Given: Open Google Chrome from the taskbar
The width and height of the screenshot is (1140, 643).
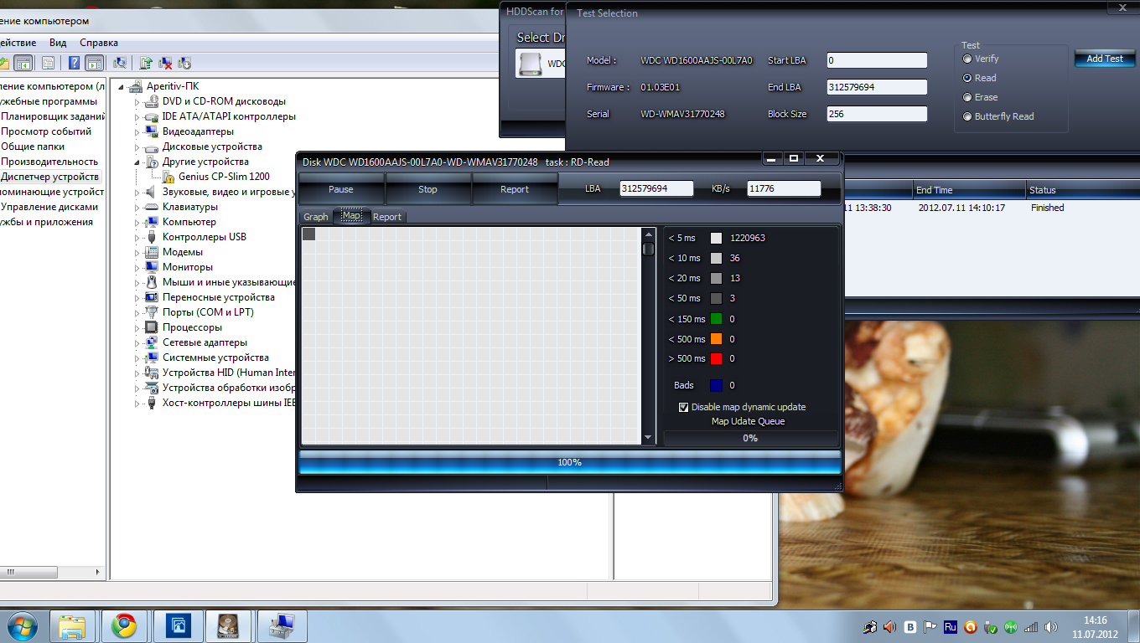Looking at the screenshot, I should click(125, 625).
